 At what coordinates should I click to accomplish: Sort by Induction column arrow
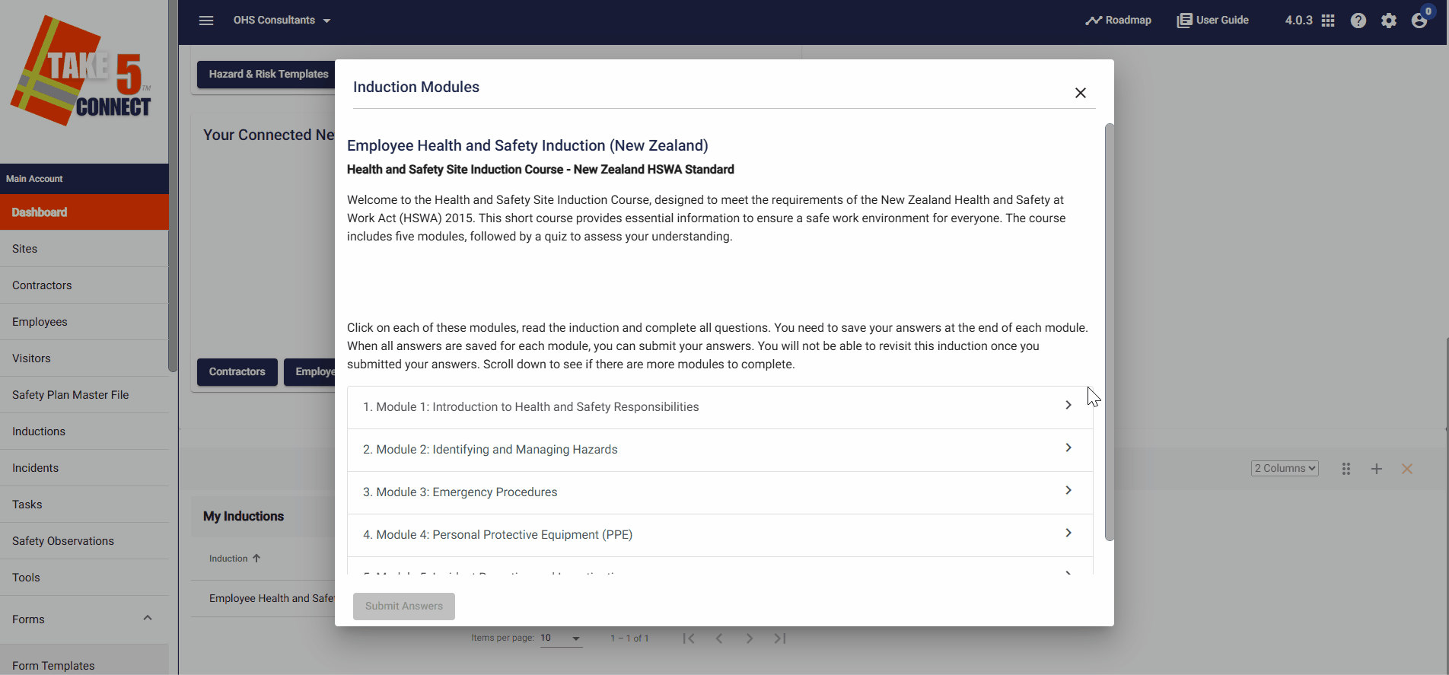256,559
